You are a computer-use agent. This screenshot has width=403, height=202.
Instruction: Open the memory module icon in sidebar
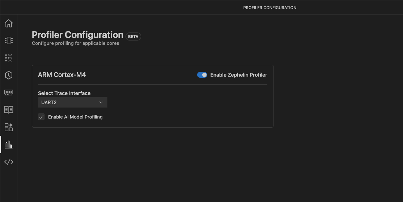point(9,93)
